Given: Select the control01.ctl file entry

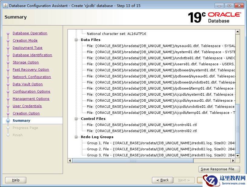Looking at the screenshot, I should [x=142, y=125].
